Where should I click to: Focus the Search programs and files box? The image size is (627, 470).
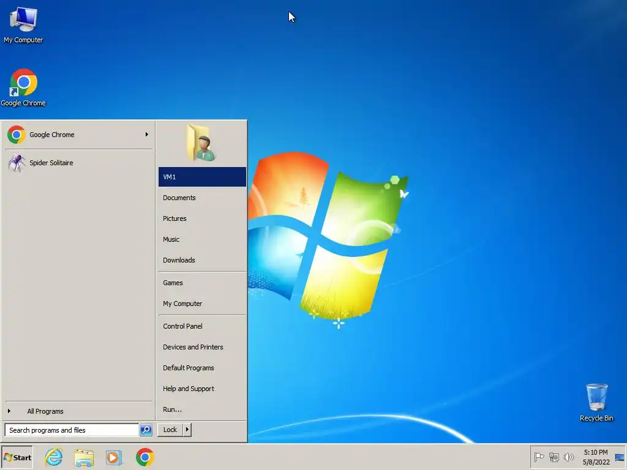(x=72, y=430)
